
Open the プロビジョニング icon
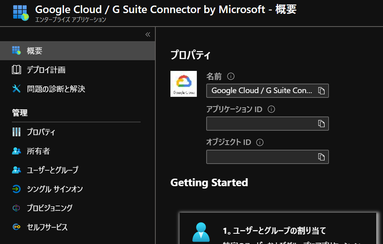click(x=16, y=208)
